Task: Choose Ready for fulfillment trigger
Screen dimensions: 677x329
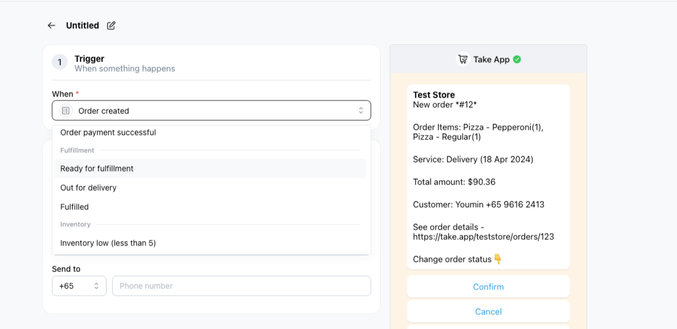Action: point(210,169)
